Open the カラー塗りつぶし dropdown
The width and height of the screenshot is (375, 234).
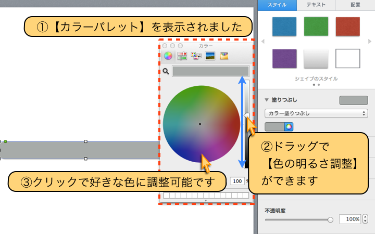point(316,112)
